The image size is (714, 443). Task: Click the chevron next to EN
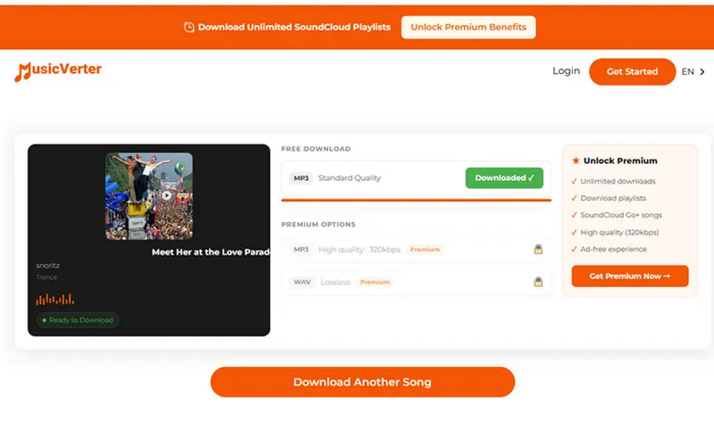702,72
